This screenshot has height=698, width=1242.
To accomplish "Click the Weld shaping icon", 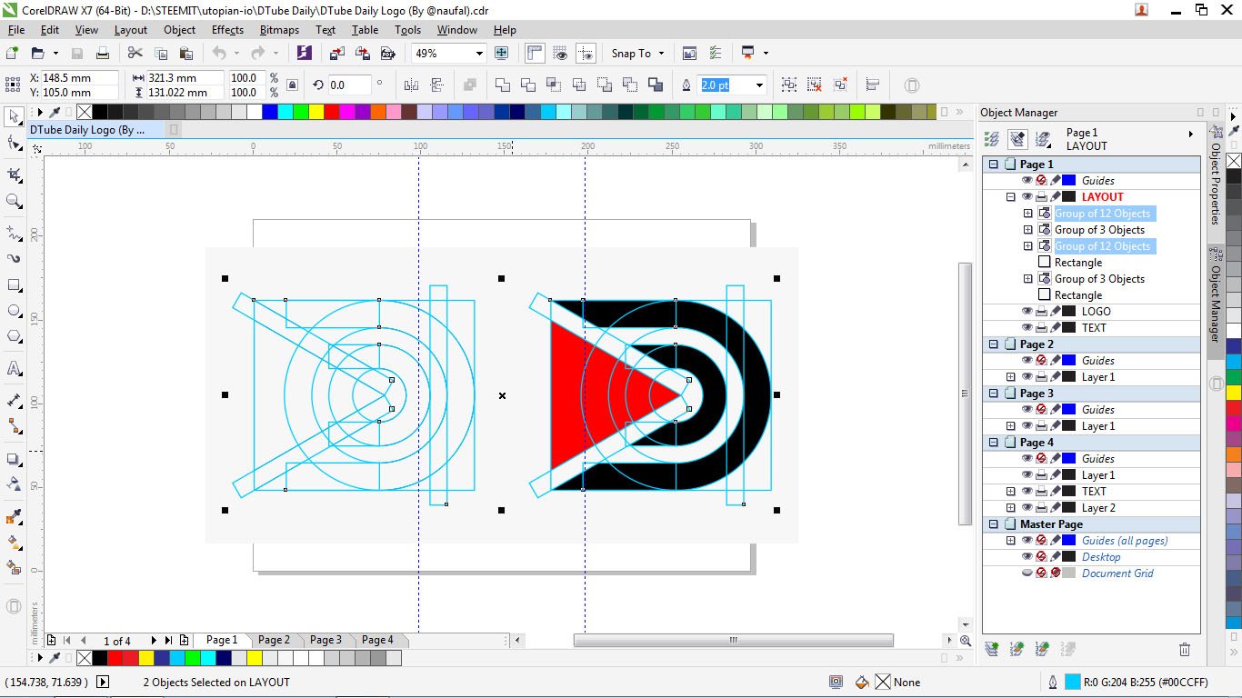I will point(503,85).
